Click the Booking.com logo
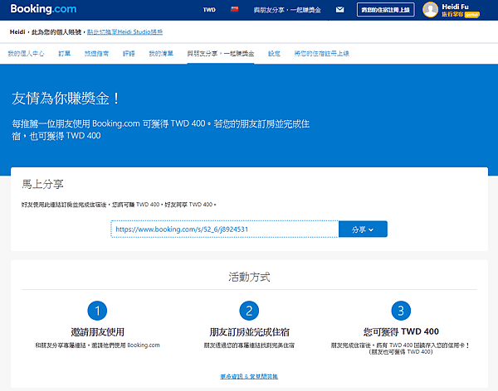The height and width of the screenshot is (391, 498). (43, 9)
